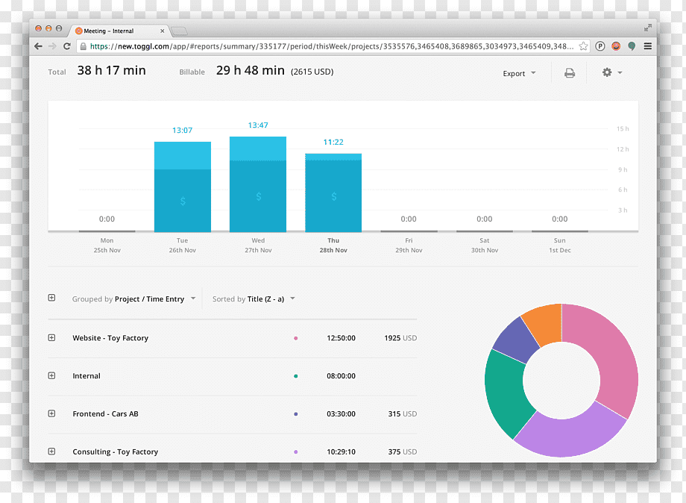Click the browser back arrow
This screenshot has height=503, width=686.
click(x=39, y=46)
